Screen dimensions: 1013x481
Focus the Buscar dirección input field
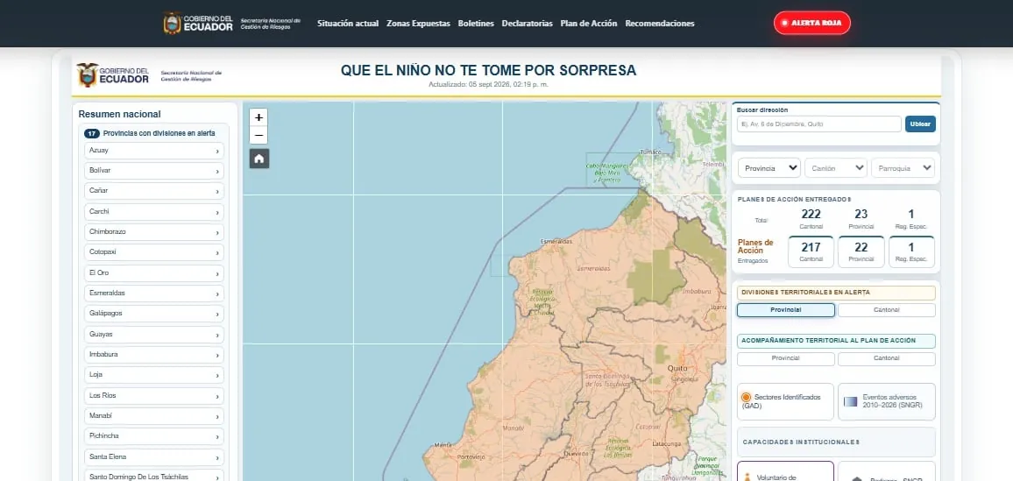point(818,124)
